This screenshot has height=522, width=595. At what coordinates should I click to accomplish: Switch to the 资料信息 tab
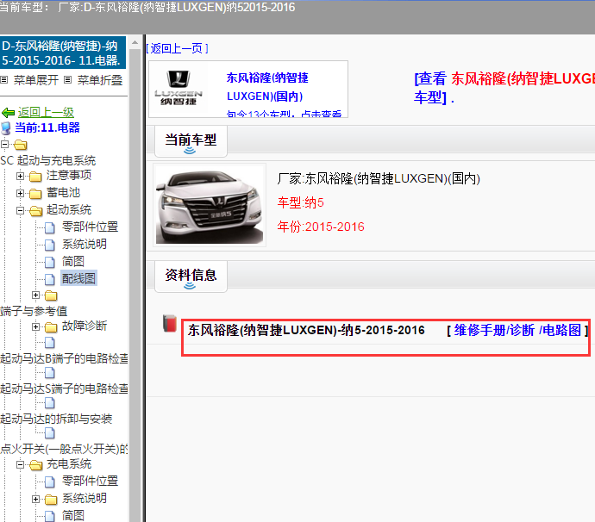191,276
